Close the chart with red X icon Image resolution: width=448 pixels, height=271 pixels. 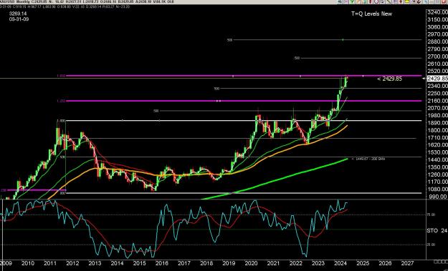[444, 1]
